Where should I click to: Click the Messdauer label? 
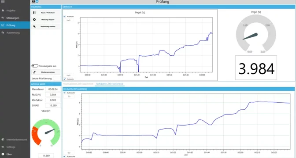point(38,89)
